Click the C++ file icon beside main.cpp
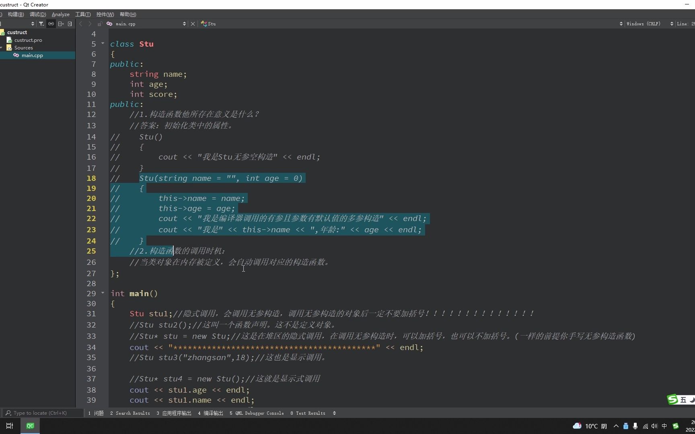695x434 pixels. (110, 24)
